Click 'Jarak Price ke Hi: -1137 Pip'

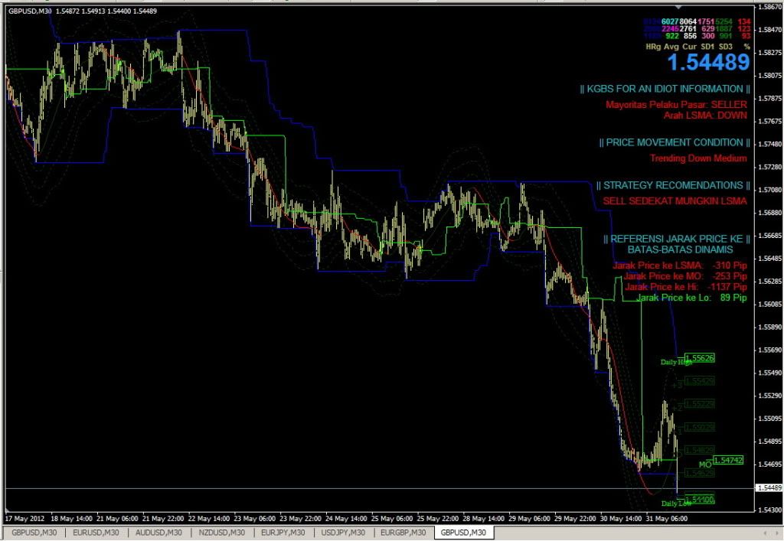(686, 287)
